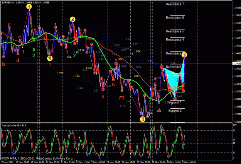Select the 2.40 ratio label
This screenshot has height=164, width=241.
click(x=80, y=88)
